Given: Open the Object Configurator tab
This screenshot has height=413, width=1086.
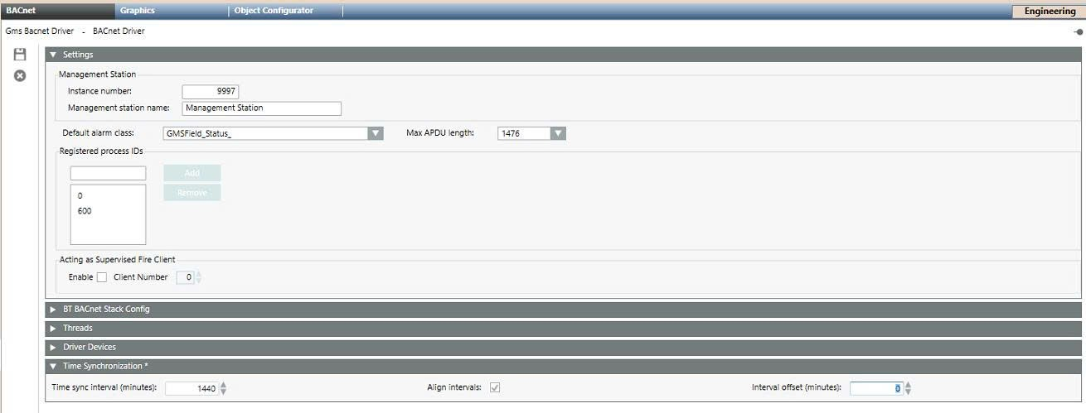Looking at the screenshot, I should tap(285, 11).
